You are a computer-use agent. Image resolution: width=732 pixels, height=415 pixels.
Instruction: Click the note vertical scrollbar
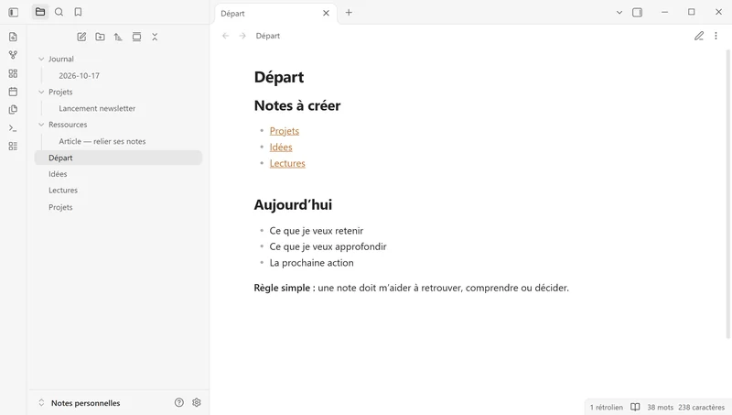[x=727, y=193]
